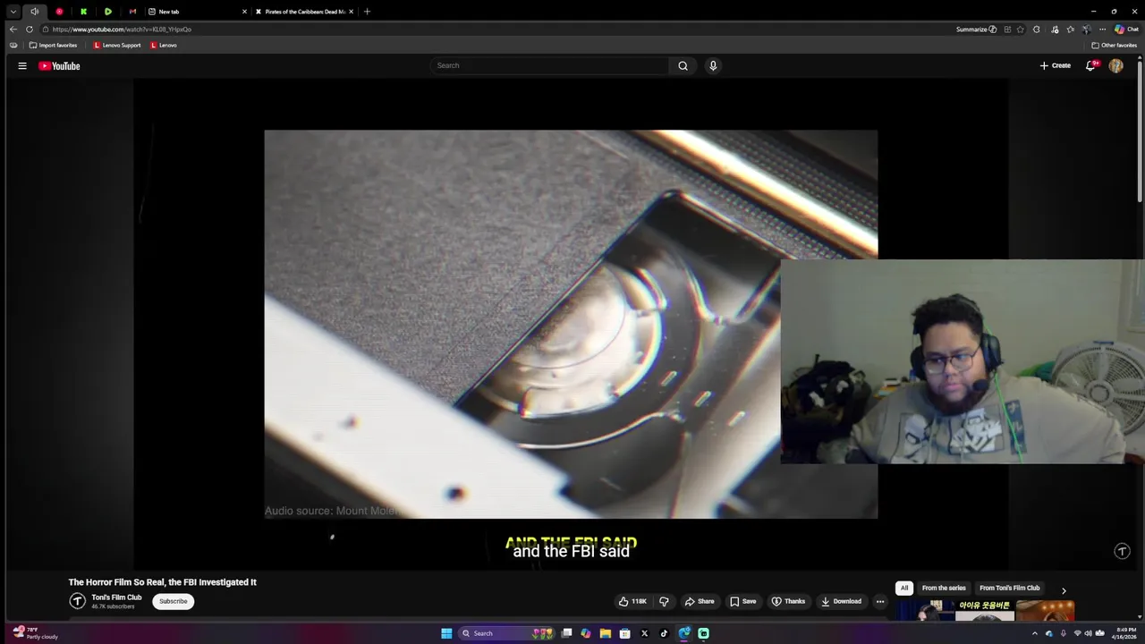Open a new browser tab with plus
This screenshot has width=1145, height=644.
[367, 12]
